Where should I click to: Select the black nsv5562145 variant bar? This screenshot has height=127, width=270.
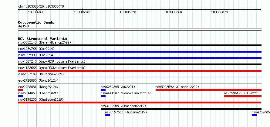140,45
